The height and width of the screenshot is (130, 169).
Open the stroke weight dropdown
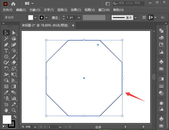pyautogui.click(x=79, y=17)
